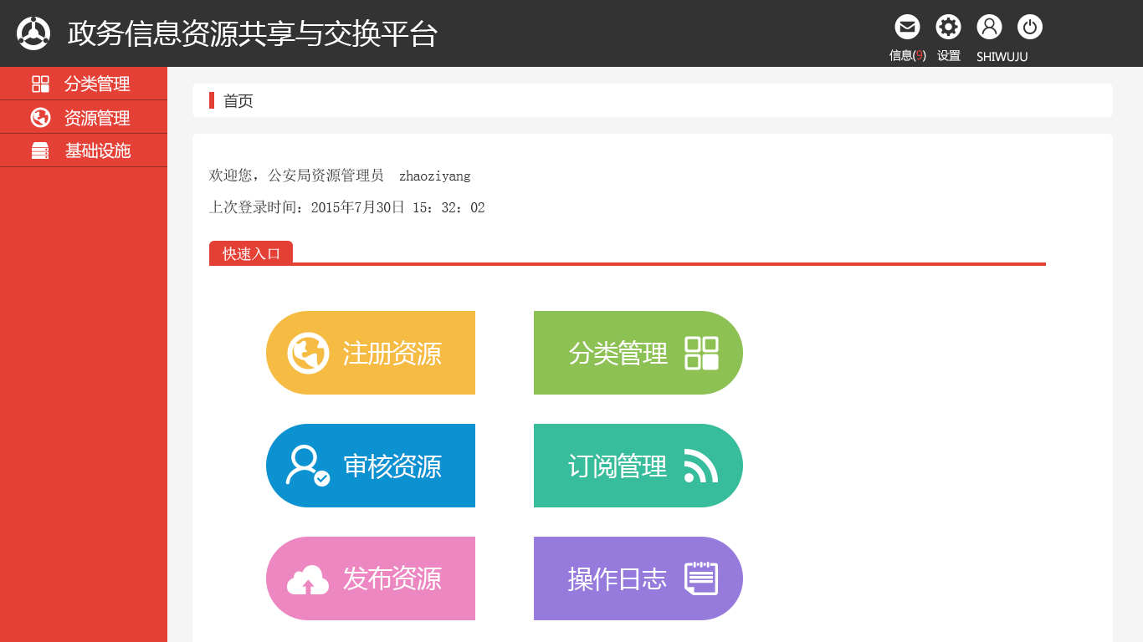This screenshot has width=1143, height=642.
Task: Click the cloud upload icon on 发布资源
Action: [x=305, y=578]
